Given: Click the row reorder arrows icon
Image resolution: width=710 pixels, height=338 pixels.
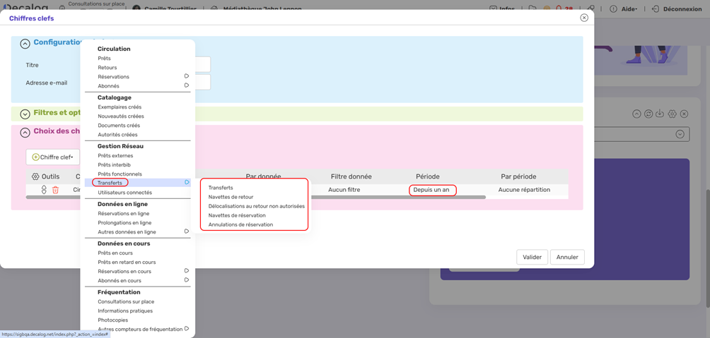Looking at the screenshot, I should click(44, 190).
